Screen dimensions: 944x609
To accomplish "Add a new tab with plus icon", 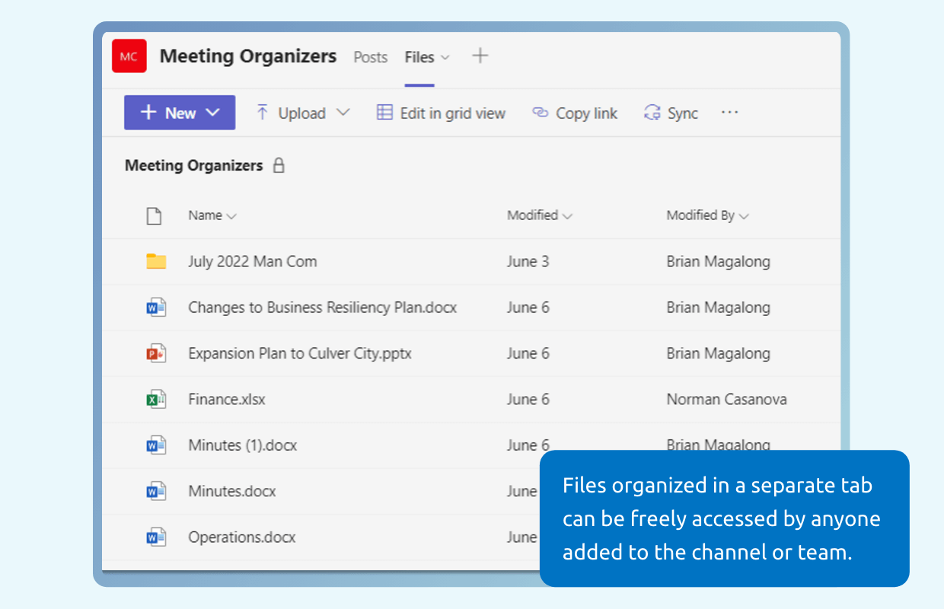I will (x=480, y=56).
